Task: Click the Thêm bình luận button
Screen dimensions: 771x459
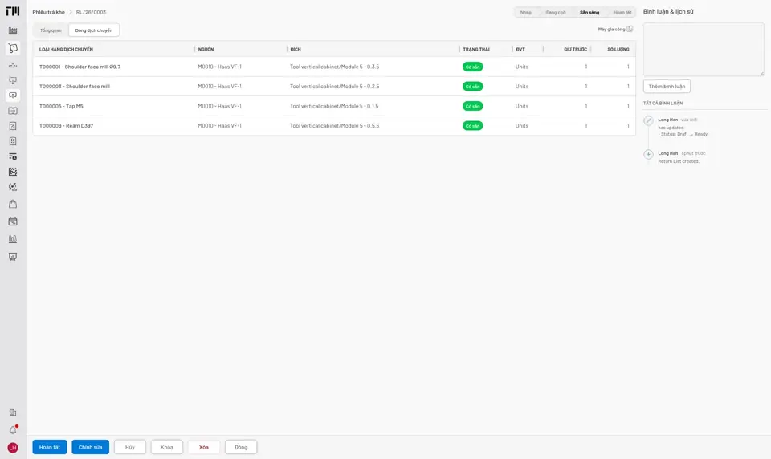Action: click(667, 87)
